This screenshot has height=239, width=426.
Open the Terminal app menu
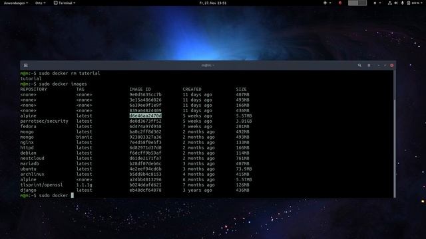coord(65,3)
